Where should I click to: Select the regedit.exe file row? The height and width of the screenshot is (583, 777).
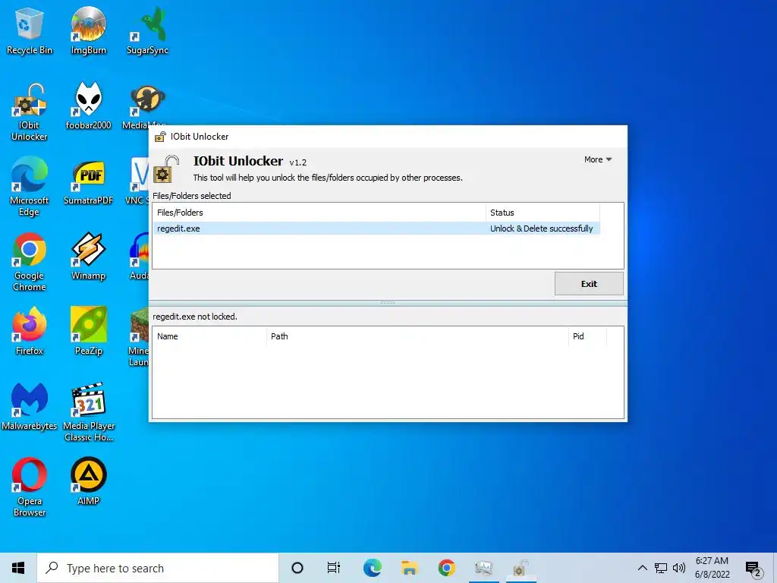376,228
